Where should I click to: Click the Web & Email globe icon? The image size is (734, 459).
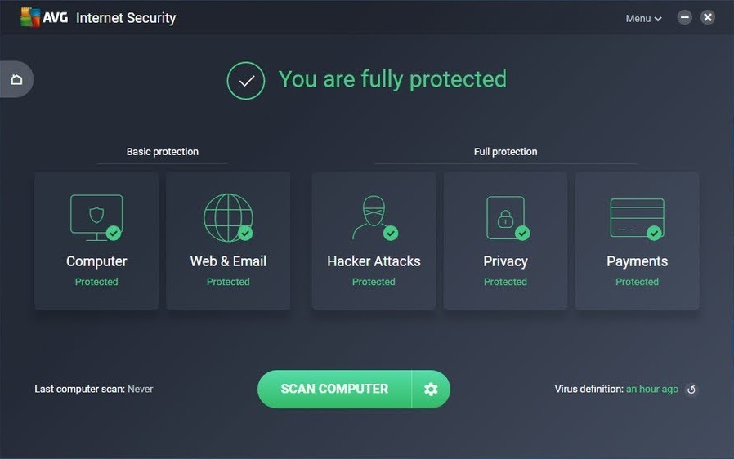click(x=228, y=217)
